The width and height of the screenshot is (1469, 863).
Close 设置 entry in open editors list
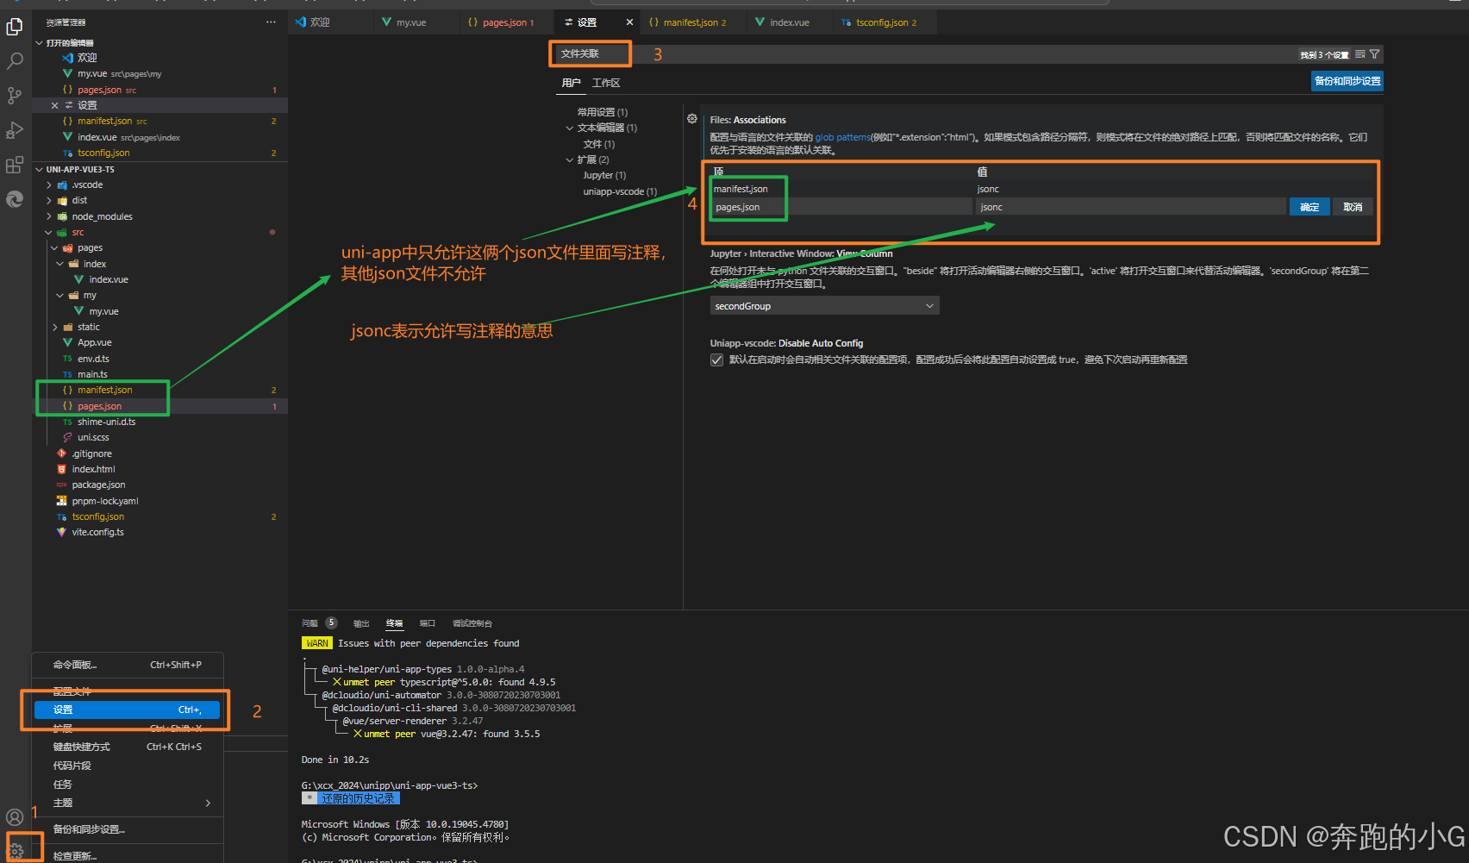(54, 105)
